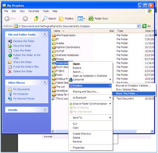
Task: Open the Views dropdown arrow
Action: (x=84, y=19)
